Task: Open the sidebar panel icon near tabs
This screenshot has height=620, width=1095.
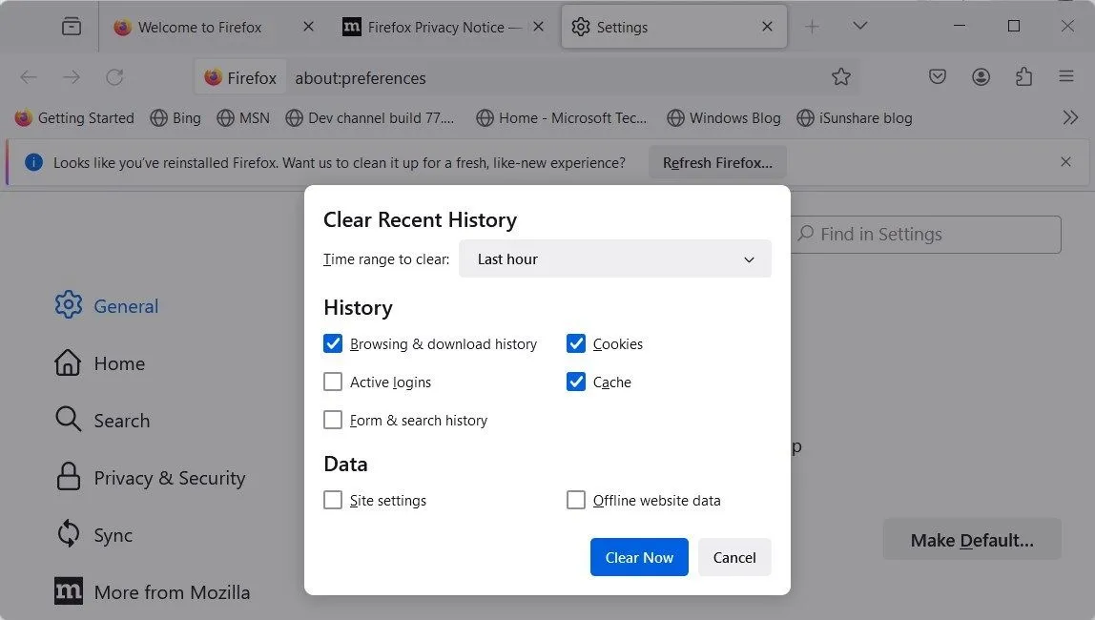Action: pyautogui.click(x=72, y=27)
